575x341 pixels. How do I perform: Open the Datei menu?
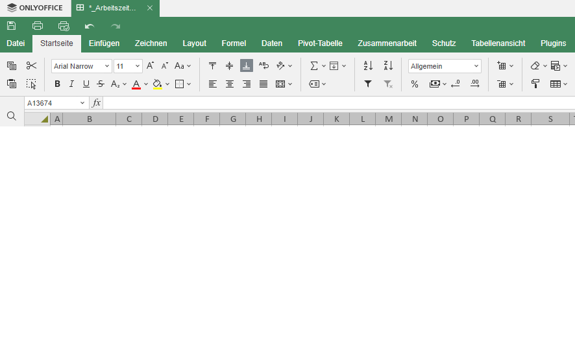[x=16, y=43]
